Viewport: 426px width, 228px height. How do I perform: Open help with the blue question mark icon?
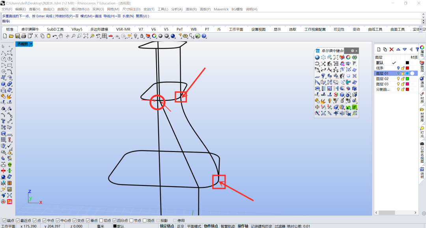204,36
